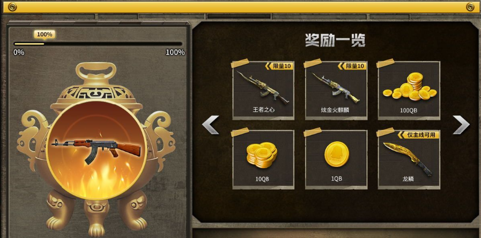Click the 限量10 badge on 王者之心
481x238 pixels.
(279, 66)
